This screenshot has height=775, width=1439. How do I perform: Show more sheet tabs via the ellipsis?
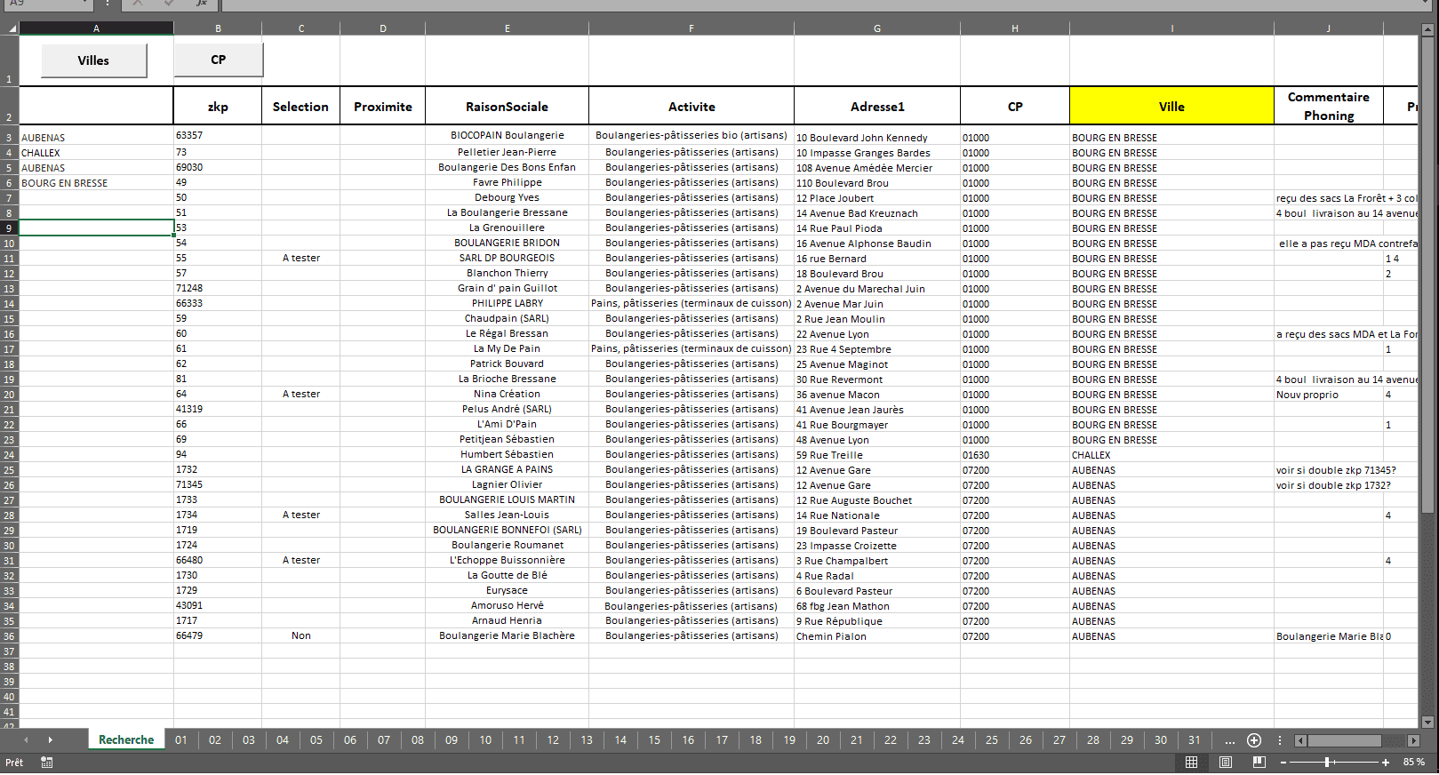click(1229, 740)
